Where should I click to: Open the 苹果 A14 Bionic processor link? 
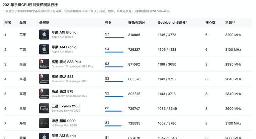pos(64,47)
